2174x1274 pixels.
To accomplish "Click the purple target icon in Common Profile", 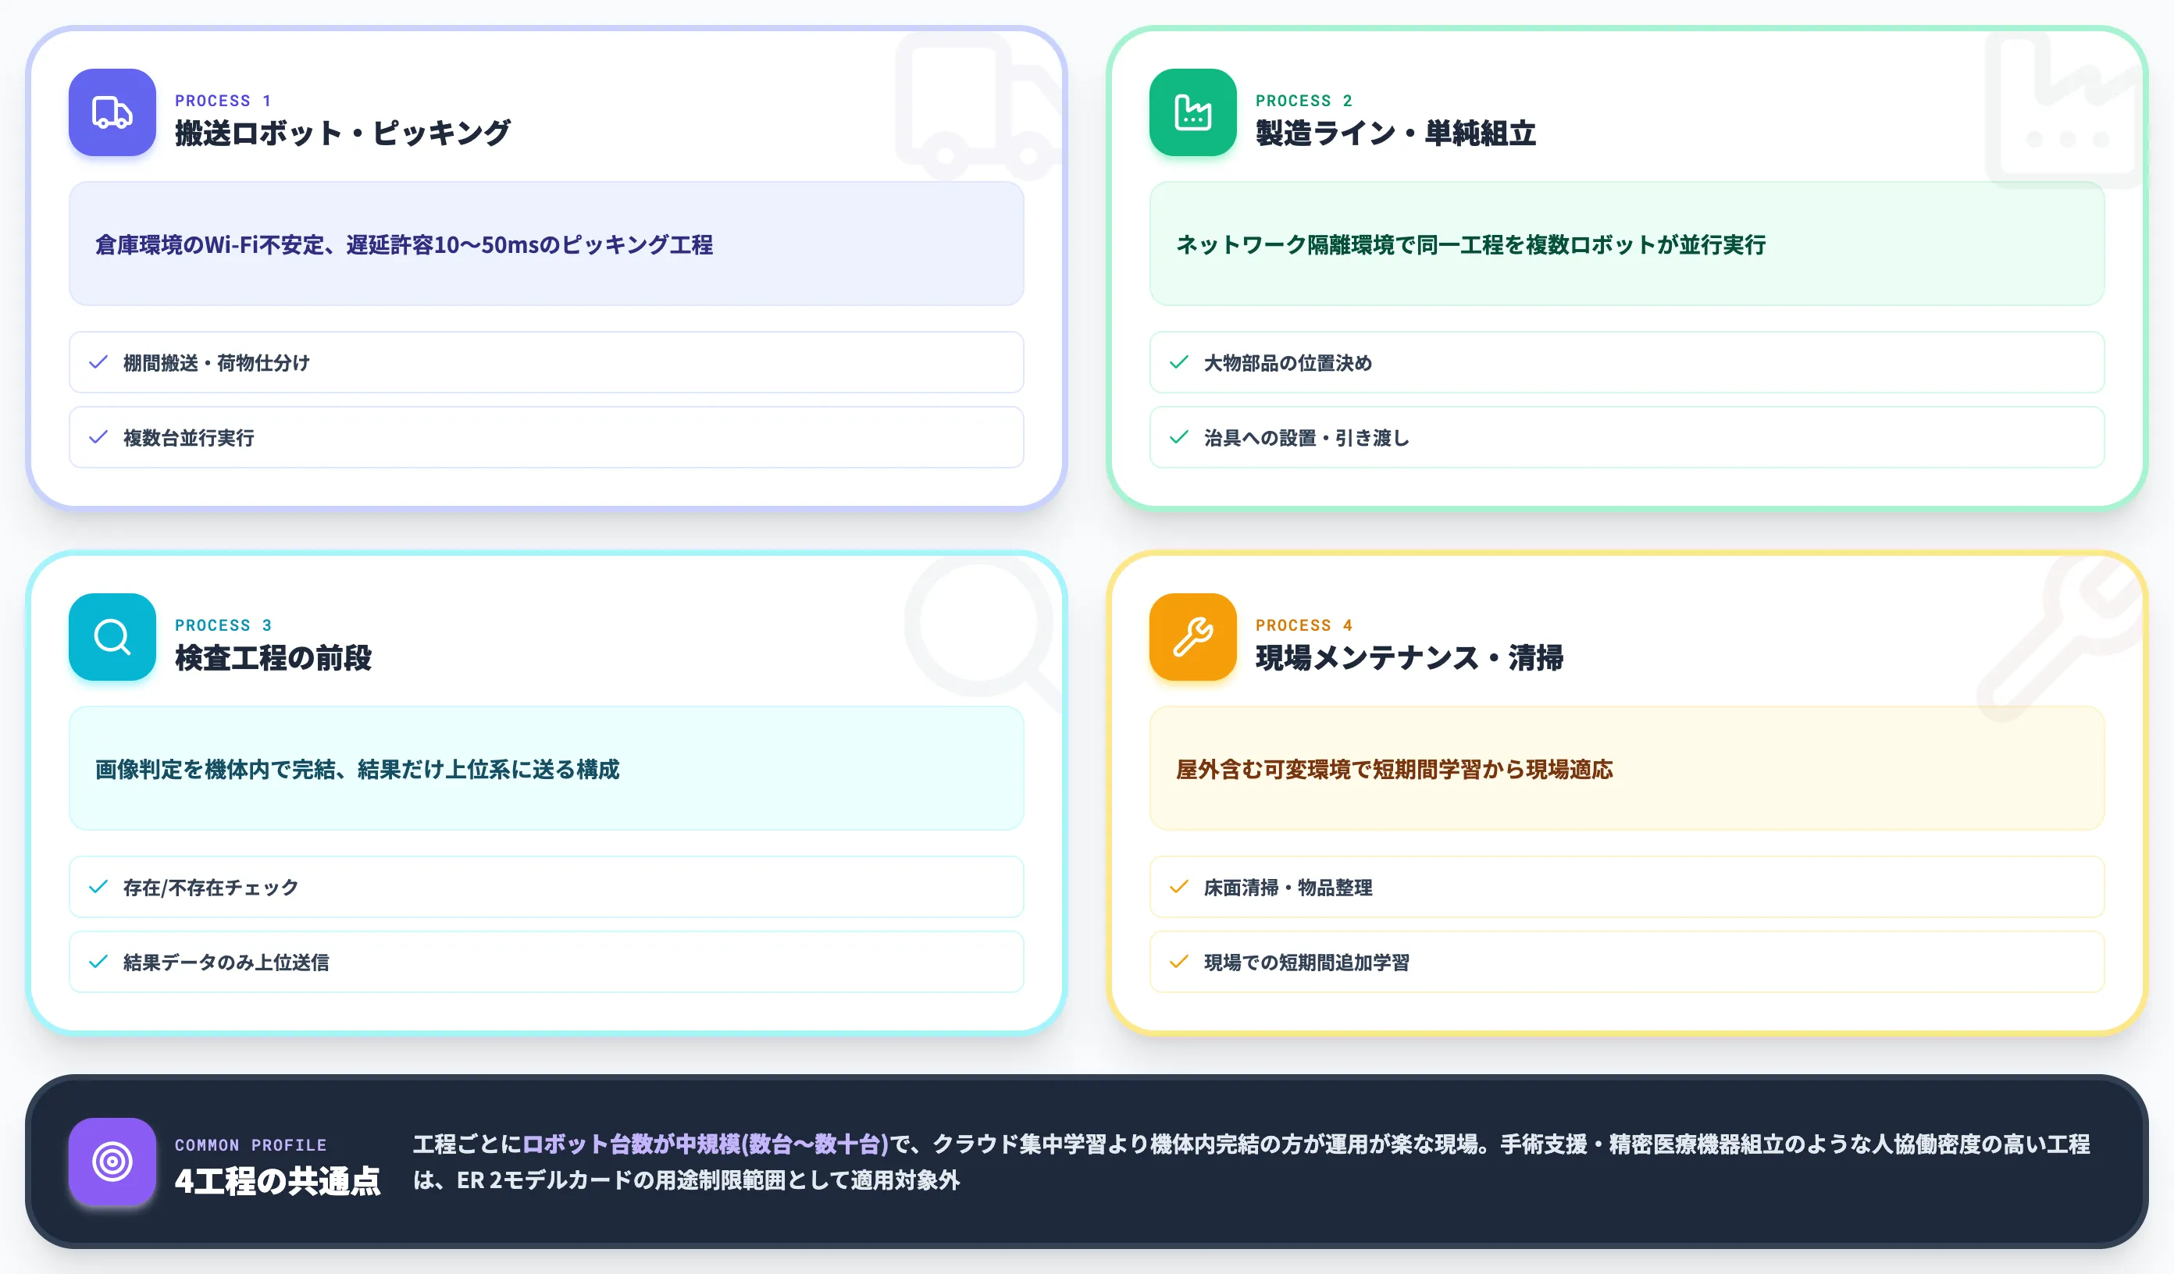I will (x=112, y=1161).
